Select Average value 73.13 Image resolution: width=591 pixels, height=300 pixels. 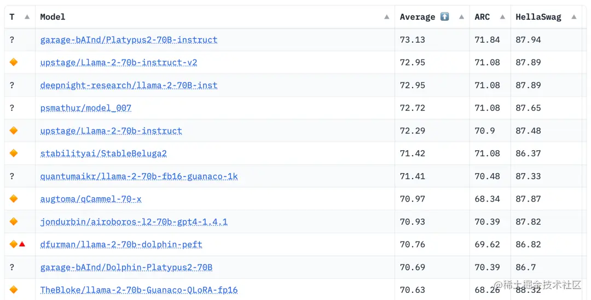(x=413, y=40)
